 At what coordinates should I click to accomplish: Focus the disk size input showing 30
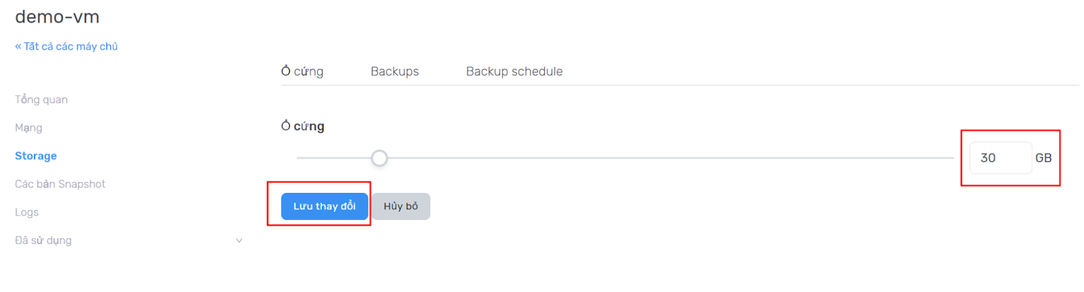[x=999, y=158]
